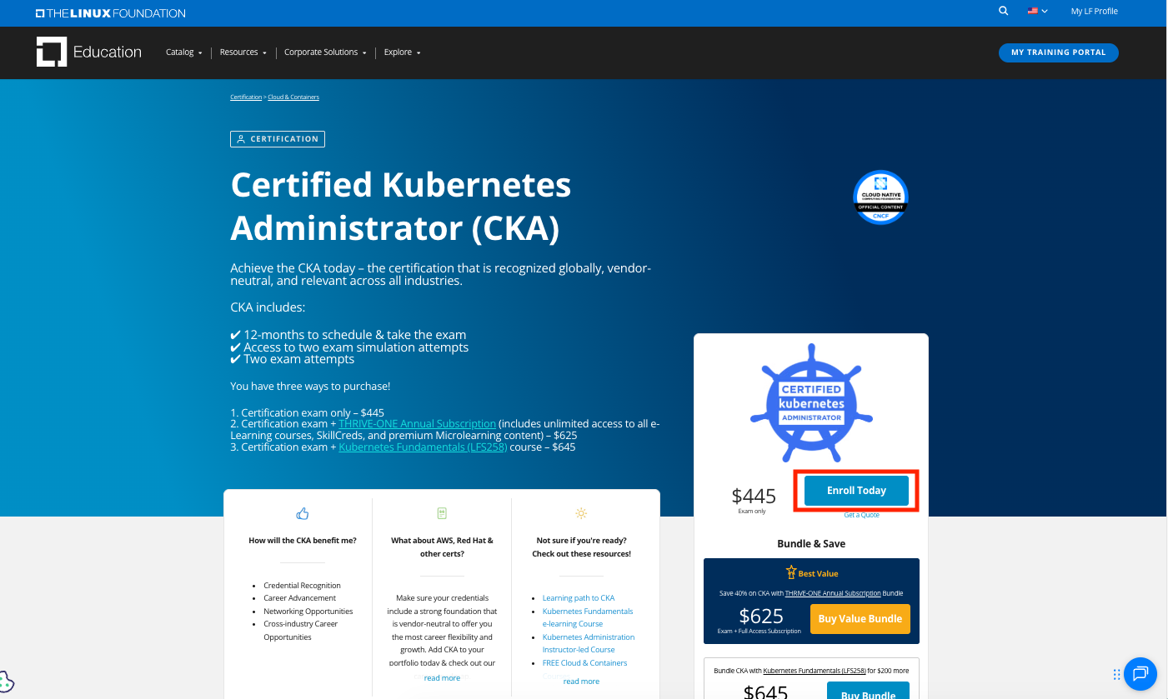Expand the Resources dropdown menu

[243, 52]
